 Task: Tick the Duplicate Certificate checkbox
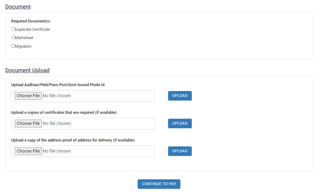[x=13, y=29]
